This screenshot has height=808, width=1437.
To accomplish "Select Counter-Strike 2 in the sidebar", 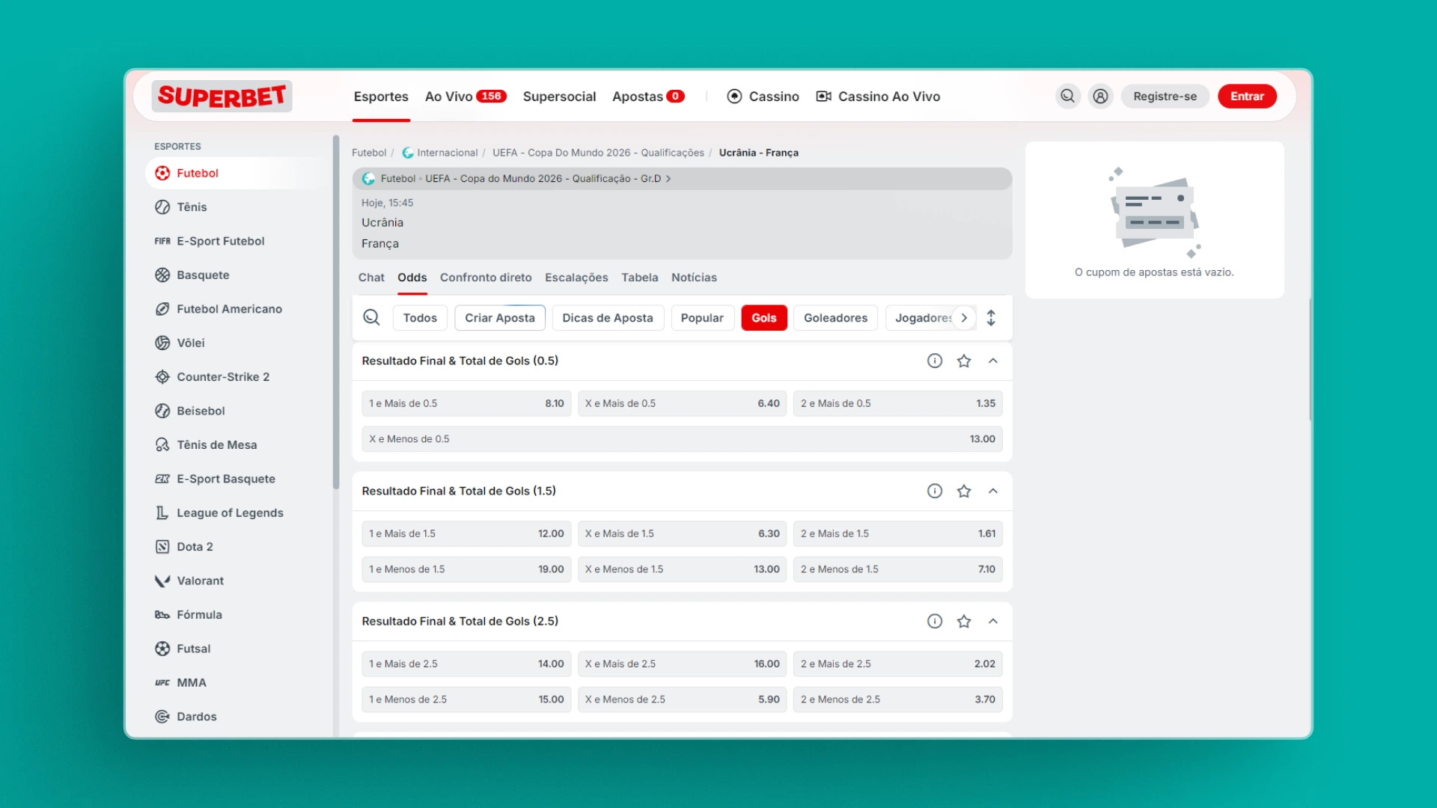I will [x=222, y=376].
